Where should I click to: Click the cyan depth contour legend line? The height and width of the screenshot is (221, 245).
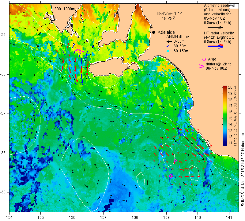pyautogui.click(x=60, y=12)
